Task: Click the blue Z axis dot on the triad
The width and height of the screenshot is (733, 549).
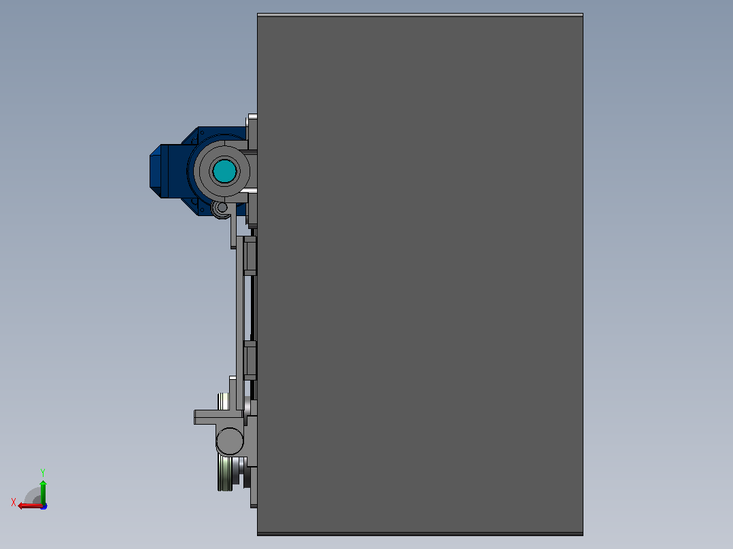Action: [44, 506]
